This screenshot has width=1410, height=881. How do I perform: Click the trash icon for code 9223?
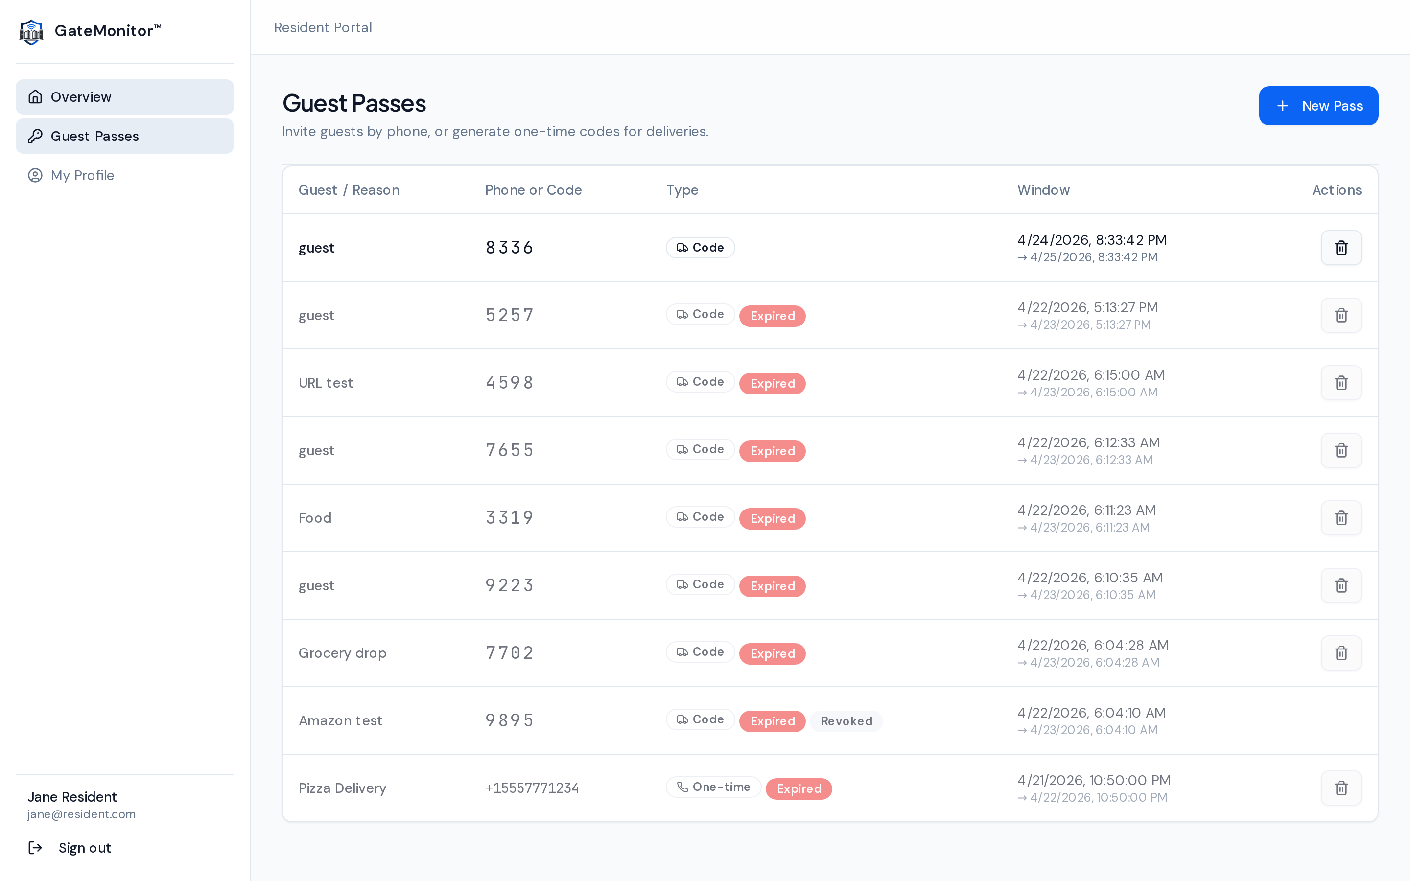pos(1340,585)
